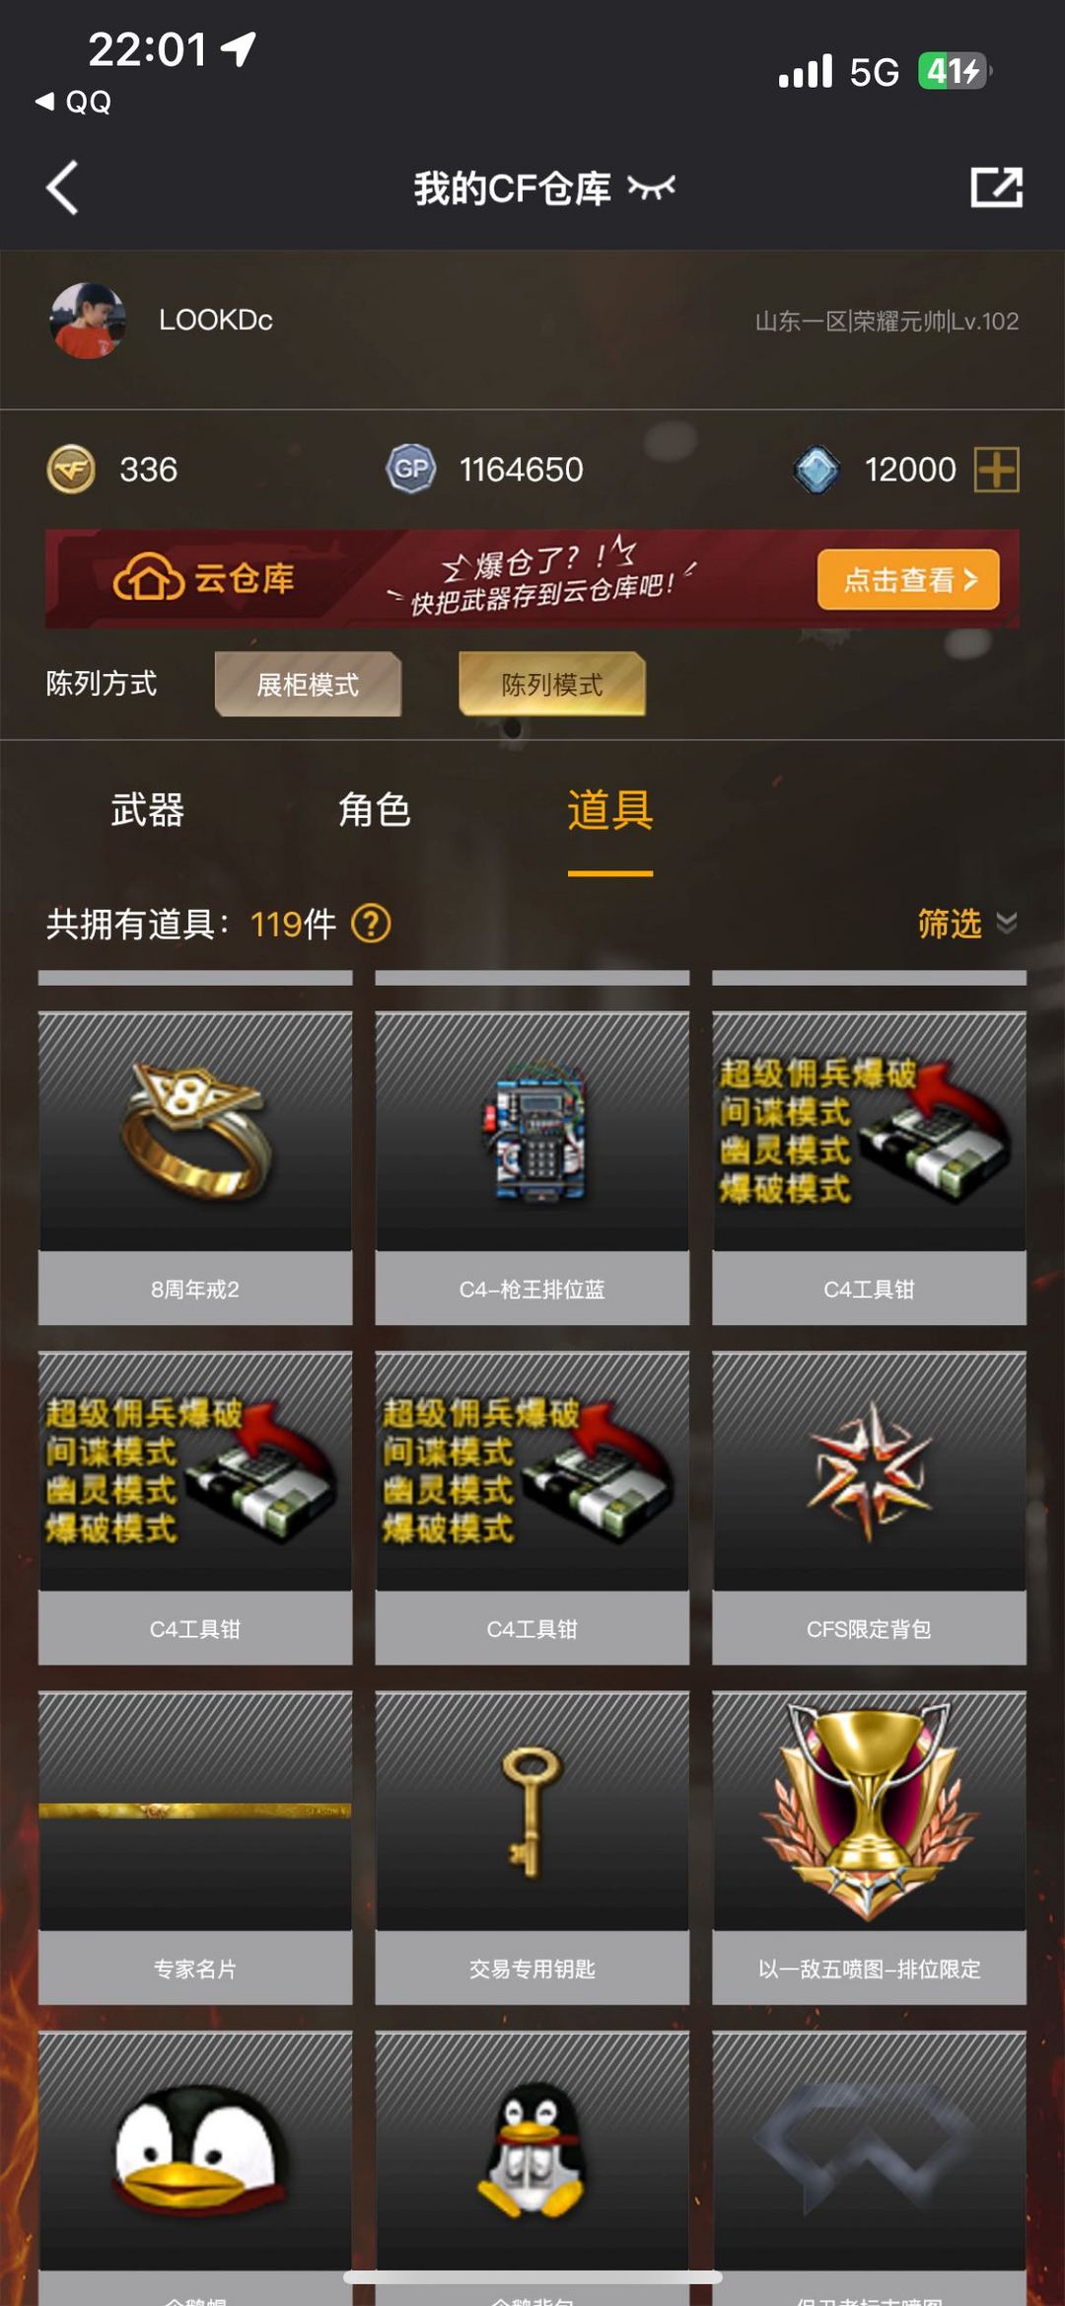1065x2306 pixels.
Task: Tap the gold CF coin icon
Action: pos(71,469)
